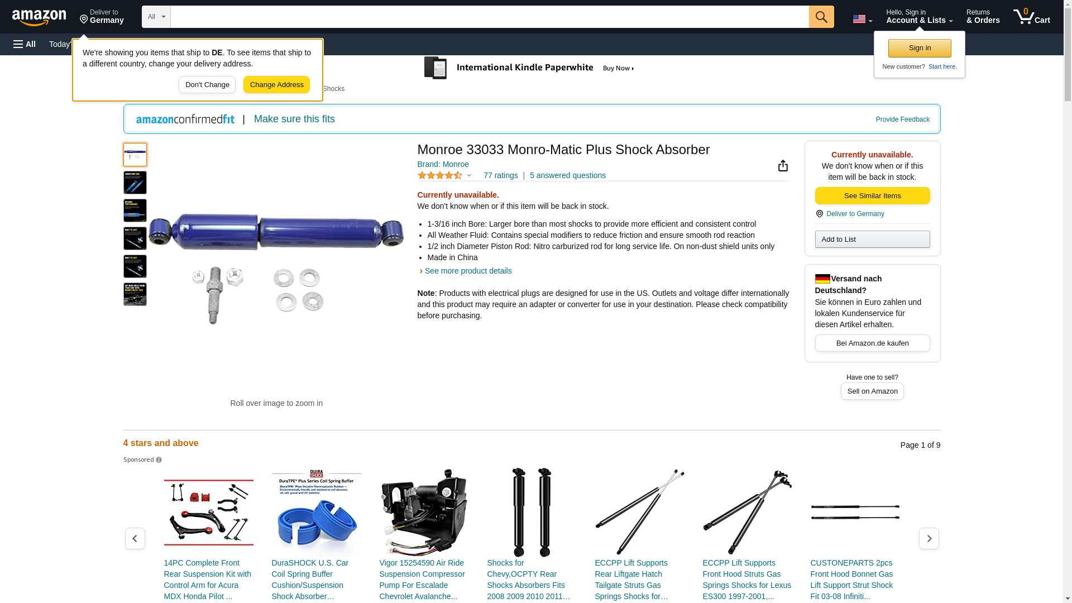The width and height of the screenshot is (1072, 603).
Task: Click the magnifying glass search button
Action: tap(821, 17)
